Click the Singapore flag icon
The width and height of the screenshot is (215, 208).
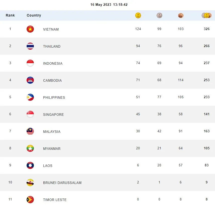30,114
